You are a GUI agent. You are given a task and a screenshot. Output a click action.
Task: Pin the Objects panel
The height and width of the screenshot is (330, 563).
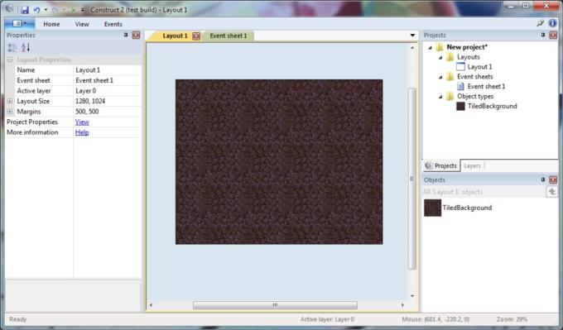click(x=543, y=179)
